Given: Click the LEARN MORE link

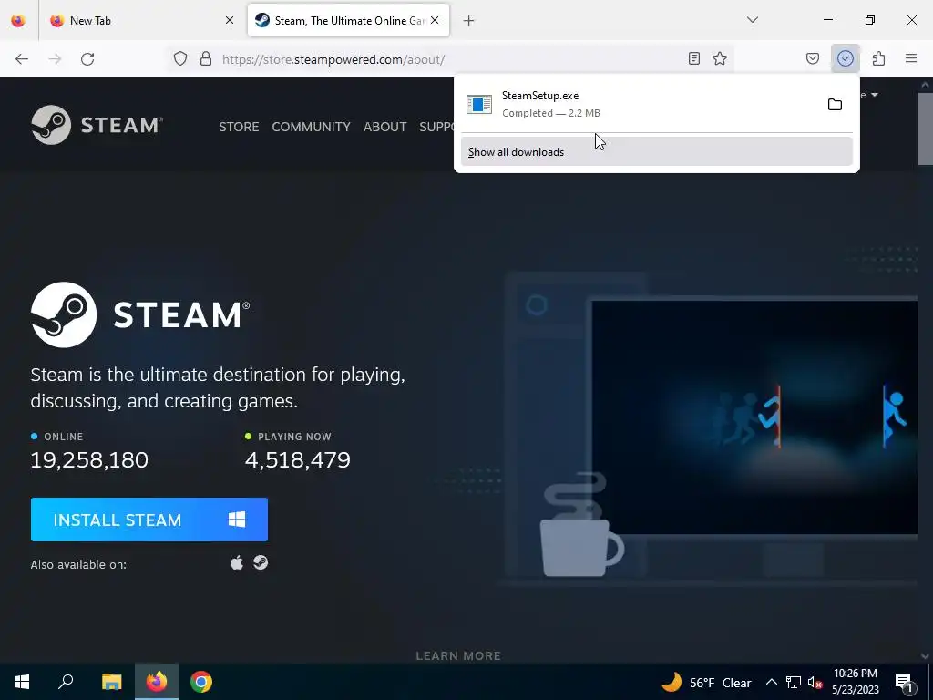Looking at the screenshot, I should coord(458,655).
